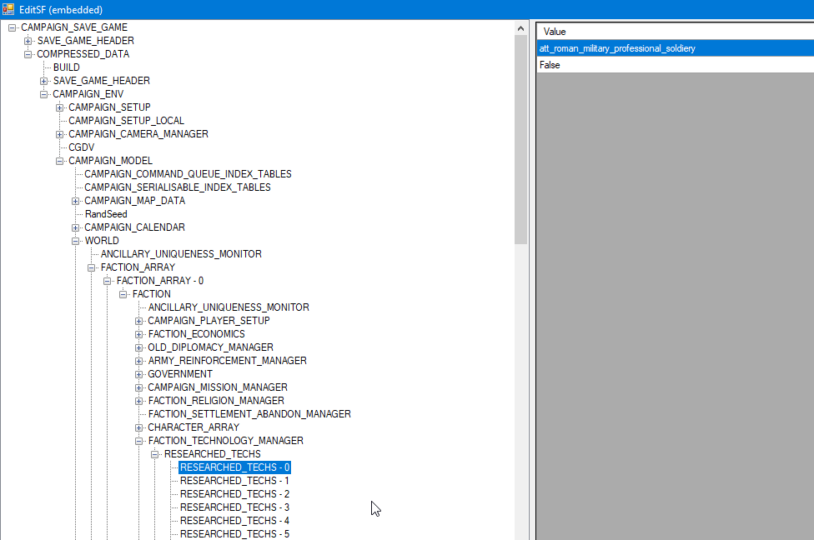Select the att_roman_military_professional_soldiery value row

coord(617,48)
